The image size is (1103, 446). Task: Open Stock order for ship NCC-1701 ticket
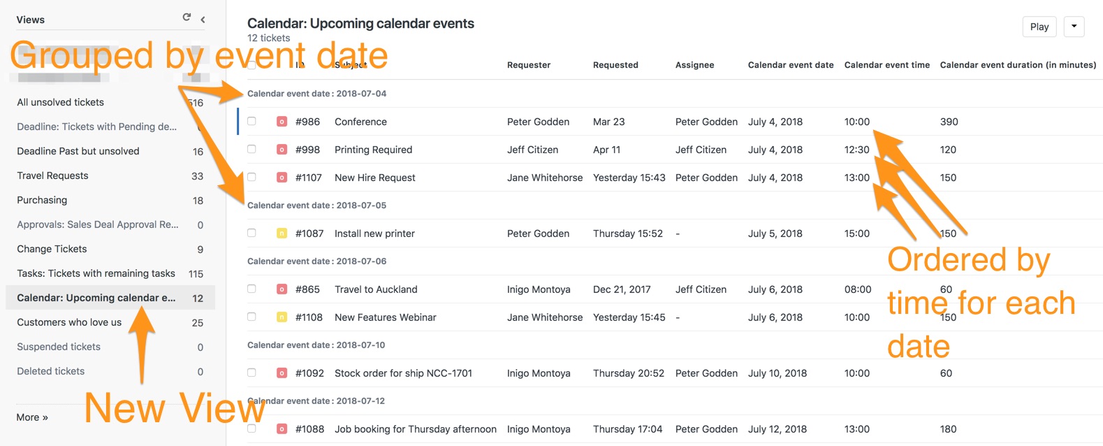click(x=403, y=373)
